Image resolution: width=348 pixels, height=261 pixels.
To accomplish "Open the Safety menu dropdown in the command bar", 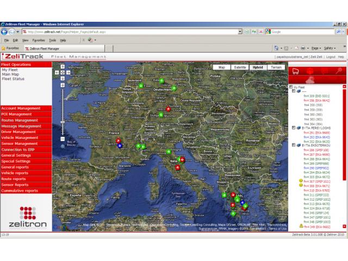I will 330,48.
